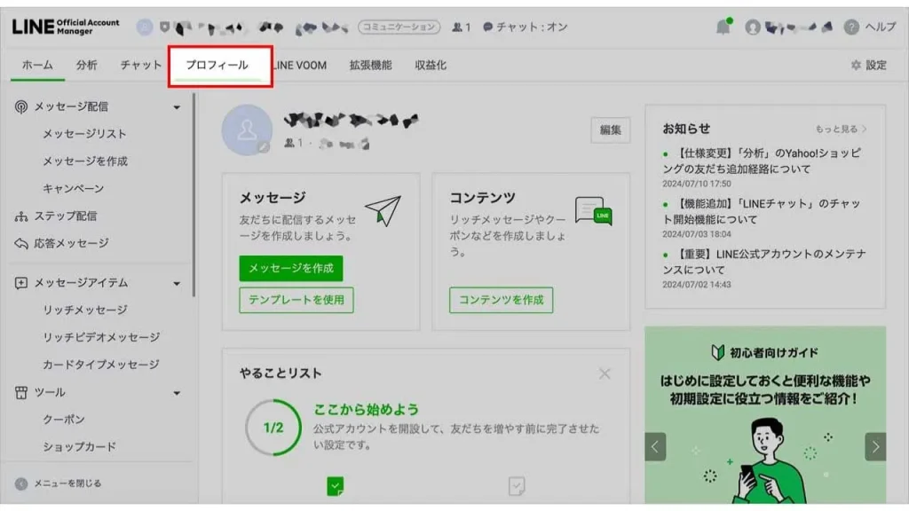This screenshot has width=909, height=511.
Task: Toggle the completed task checkmark in やることリスト
Action: coord(335,486)
